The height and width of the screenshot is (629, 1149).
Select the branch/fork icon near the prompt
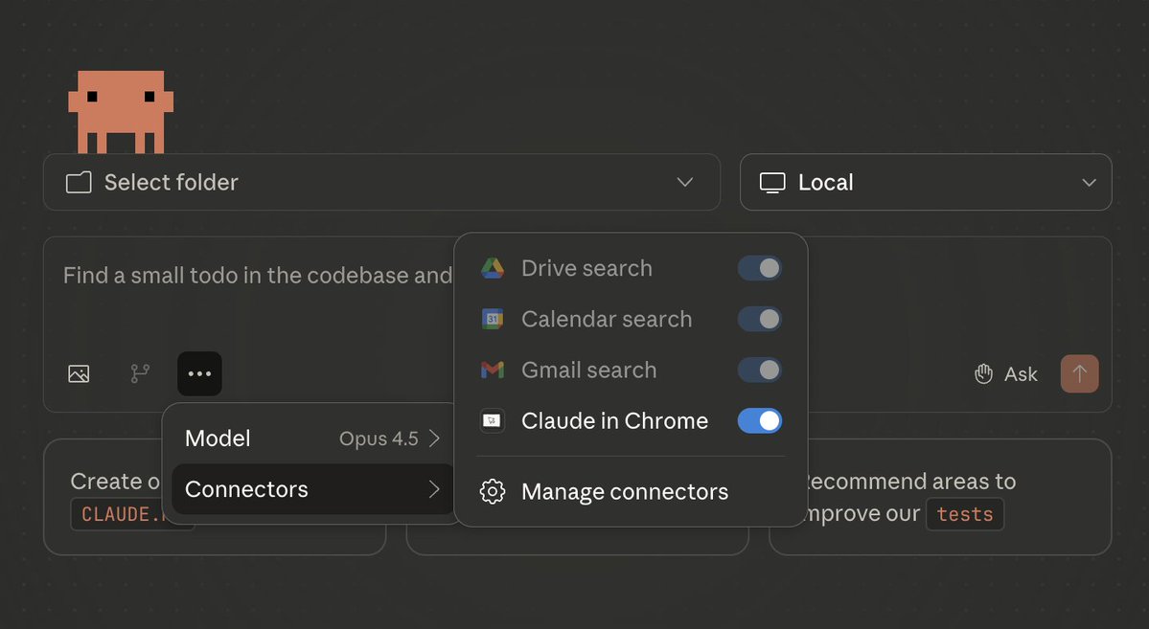coord(139,373)
